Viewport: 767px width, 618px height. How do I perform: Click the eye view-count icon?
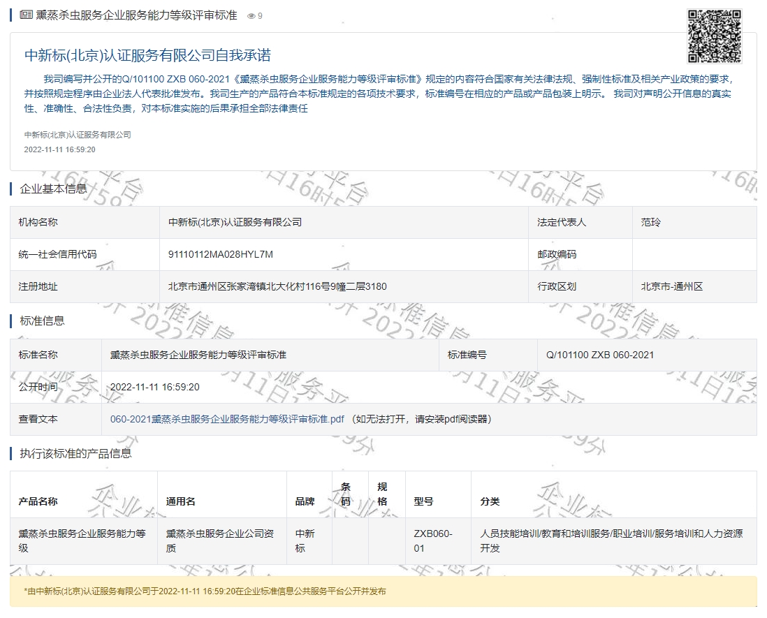(251, 16)
